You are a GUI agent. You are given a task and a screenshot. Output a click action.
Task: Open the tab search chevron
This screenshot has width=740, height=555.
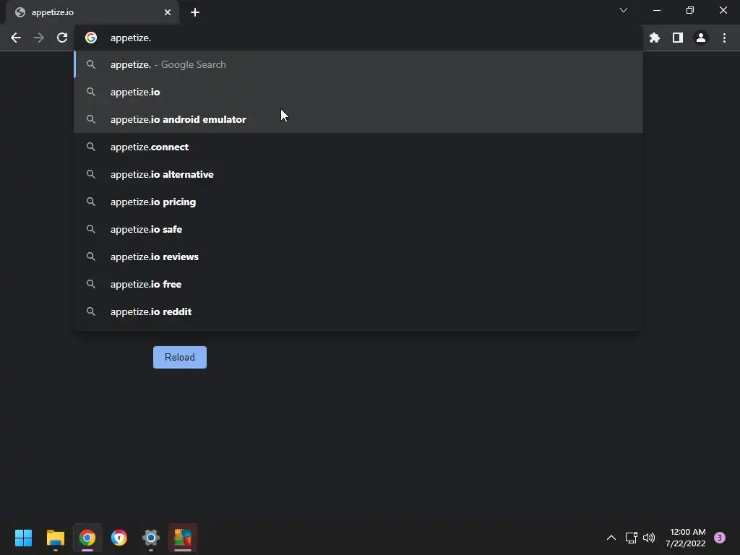click(624, 10)
